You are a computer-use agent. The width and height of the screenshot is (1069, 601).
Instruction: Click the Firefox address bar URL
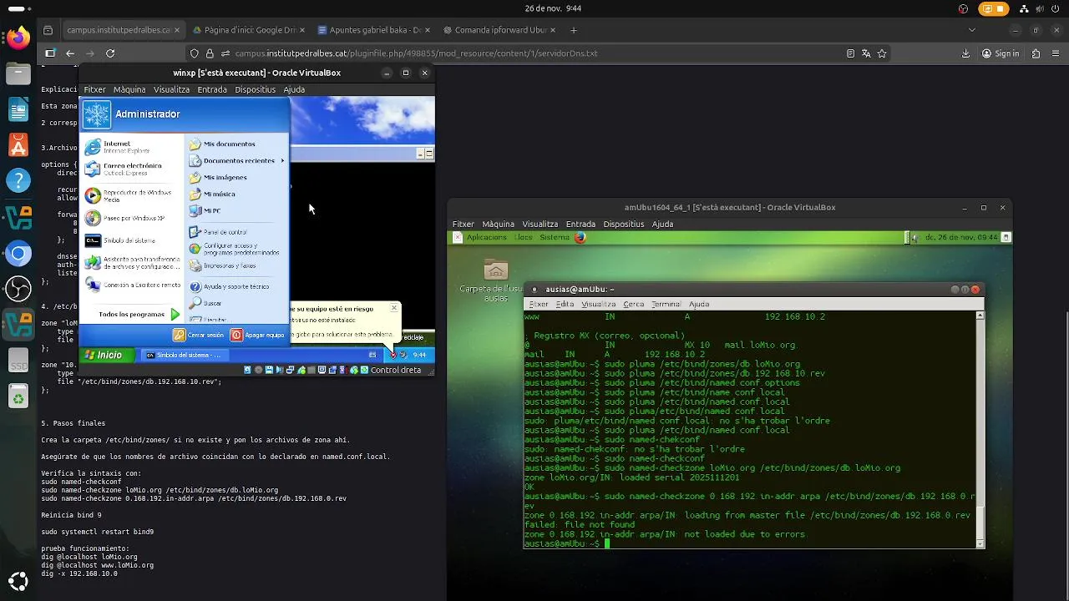tap(416, 53)
